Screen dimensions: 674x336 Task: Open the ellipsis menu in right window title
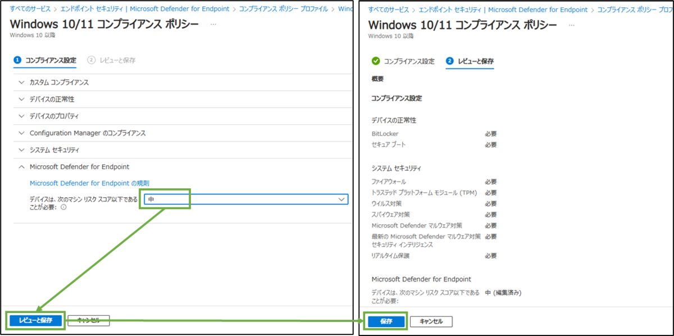pyautogui.click(x=572, y=26)
